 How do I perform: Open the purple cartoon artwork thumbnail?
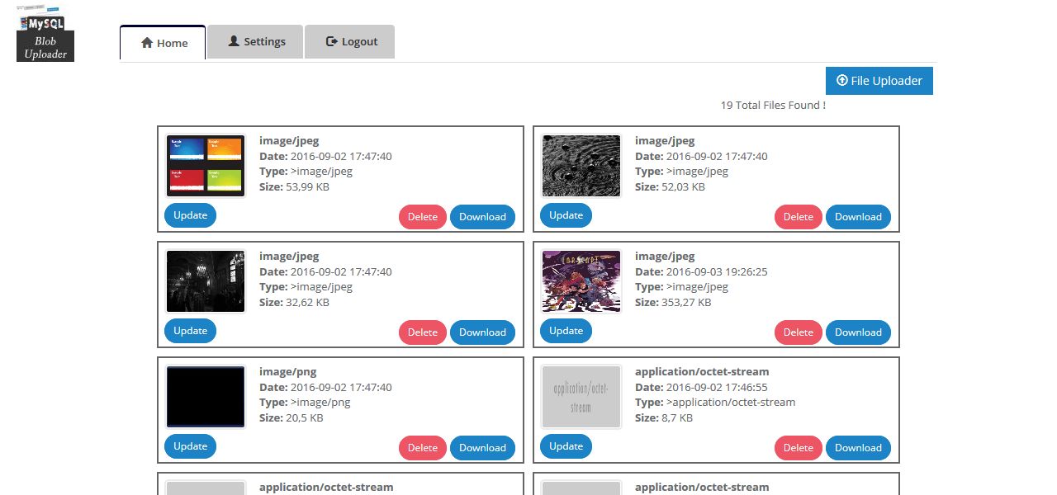tap(581, 281)
